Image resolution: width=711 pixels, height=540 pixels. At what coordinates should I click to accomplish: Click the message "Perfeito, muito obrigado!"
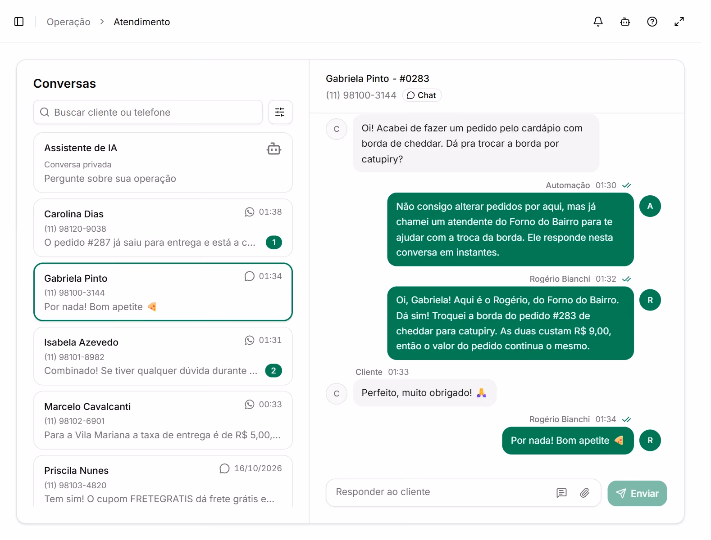coord(424,393)
